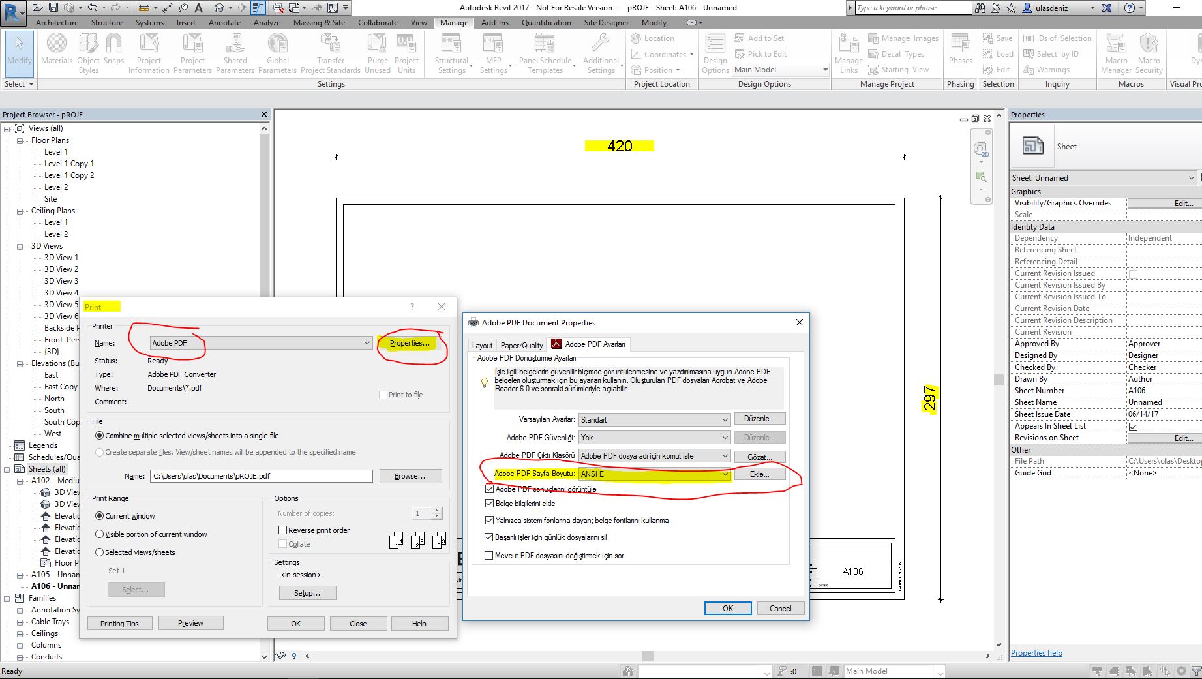Switch to the Architecture ribbon tab
Image resolution: width=1202 pixels, height=679 pixels.
[57, 23]
